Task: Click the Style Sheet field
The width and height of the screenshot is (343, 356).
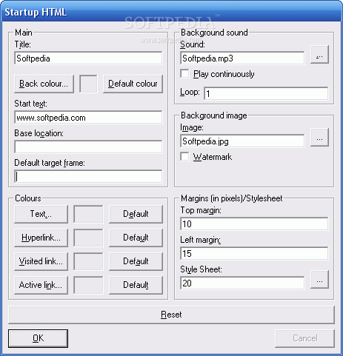Action: click(242, 283)
